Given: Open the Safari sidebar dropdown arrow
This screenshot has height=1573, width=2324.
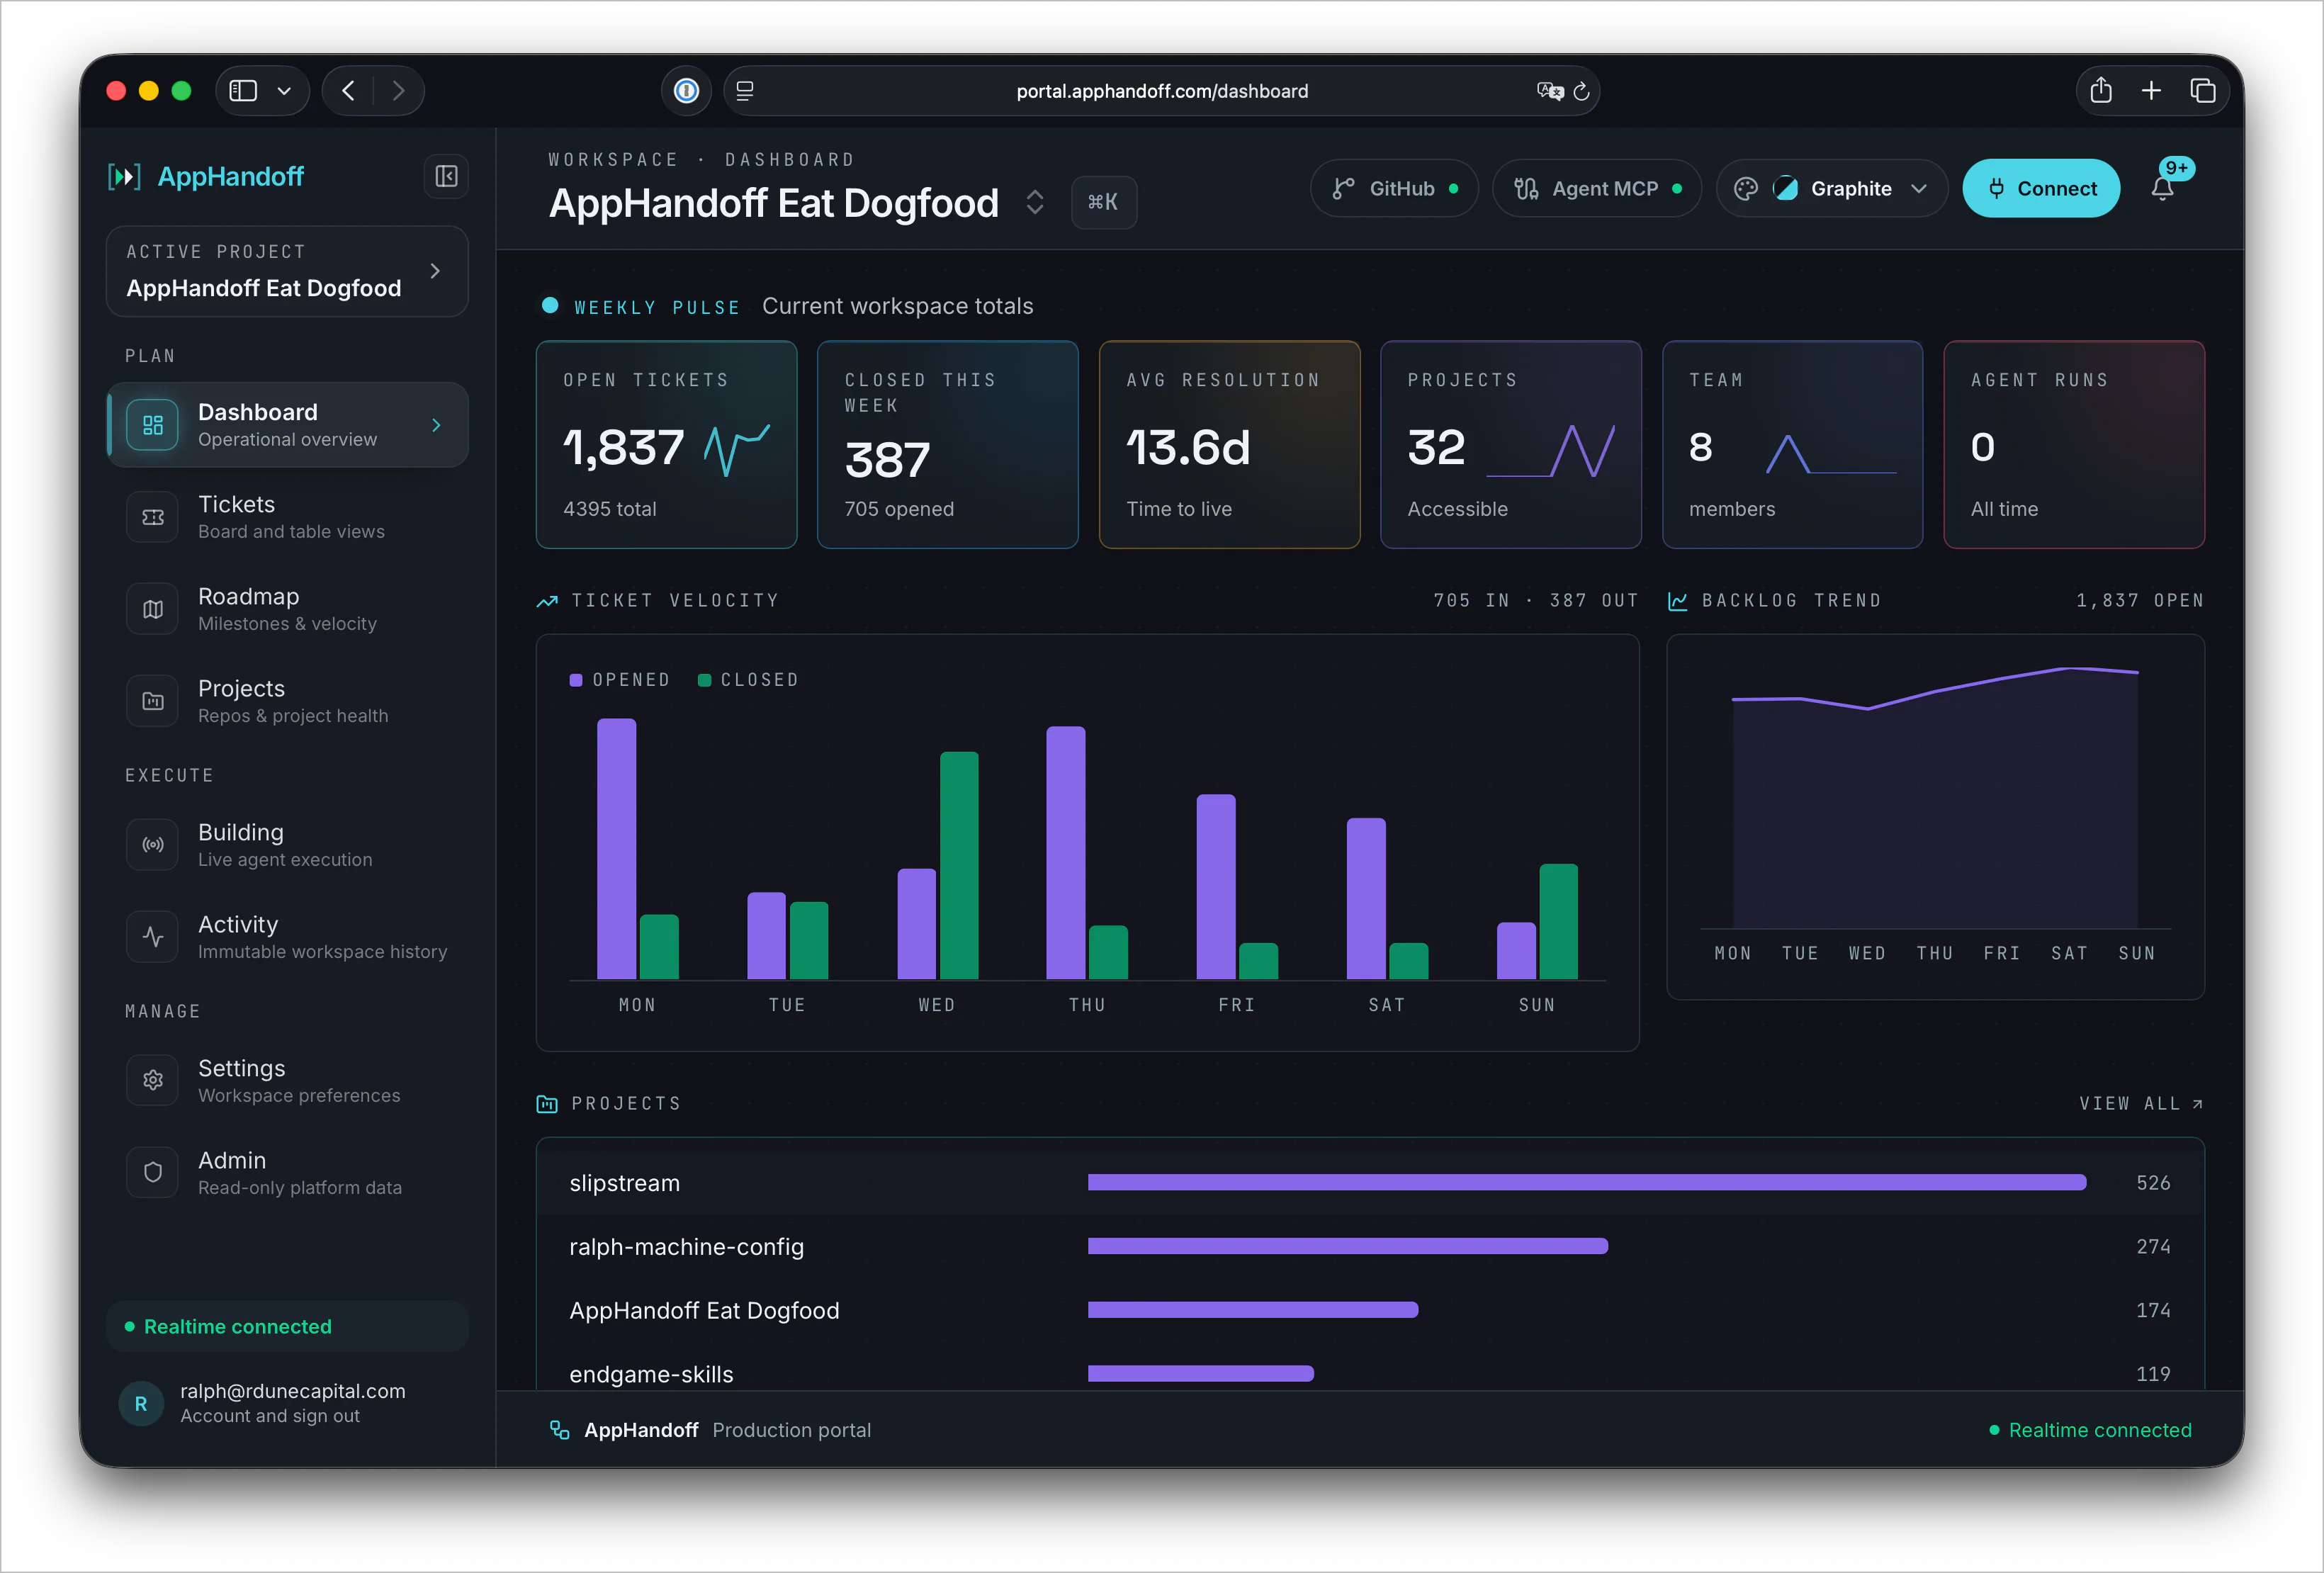Looking at the screenshot, I should pyautogui.click(x=284, y=91).
